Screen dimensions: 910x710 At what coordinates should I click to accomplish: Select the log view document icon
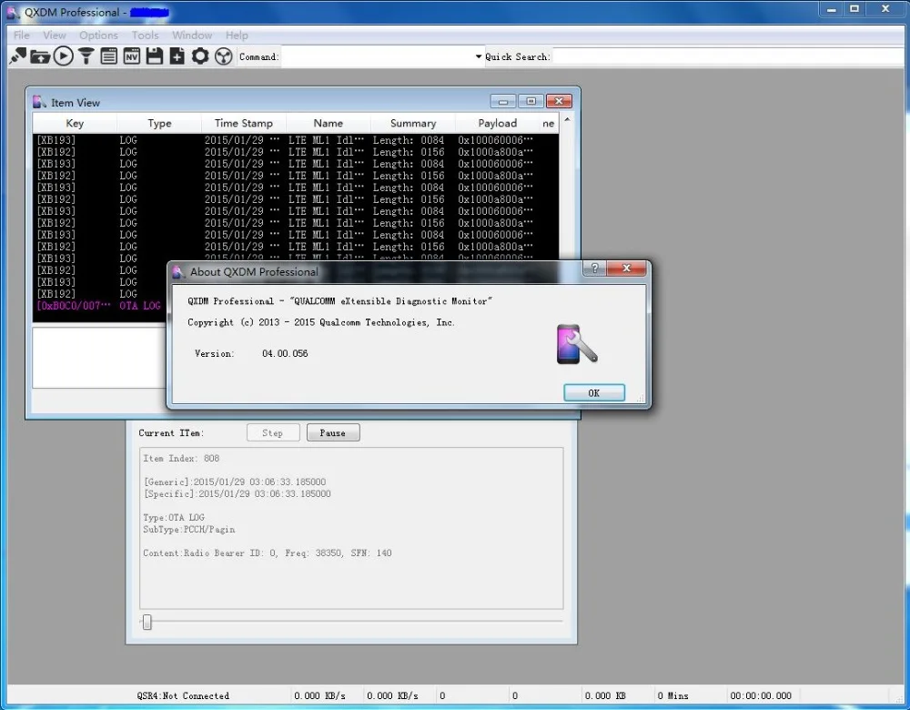point(109,56)
